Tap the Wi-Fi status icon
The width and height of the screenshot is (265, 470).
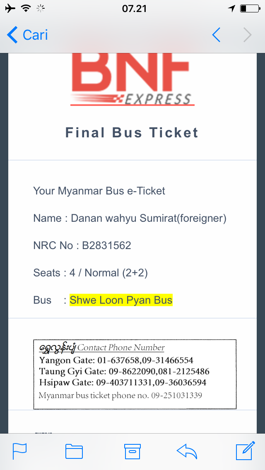(x=26, y=8)
